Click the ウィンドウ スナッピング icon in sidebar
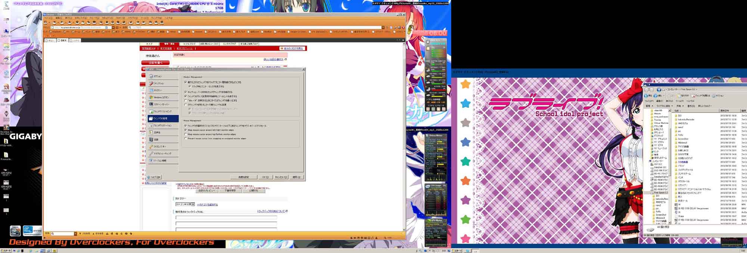The image size is (747, 253). pyautogui.click(x=151, y=111)
